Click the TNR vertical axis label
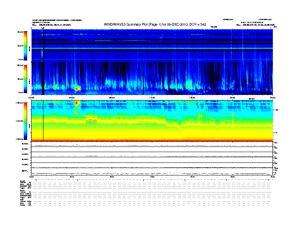294x227 pixels. pos(30,126)
